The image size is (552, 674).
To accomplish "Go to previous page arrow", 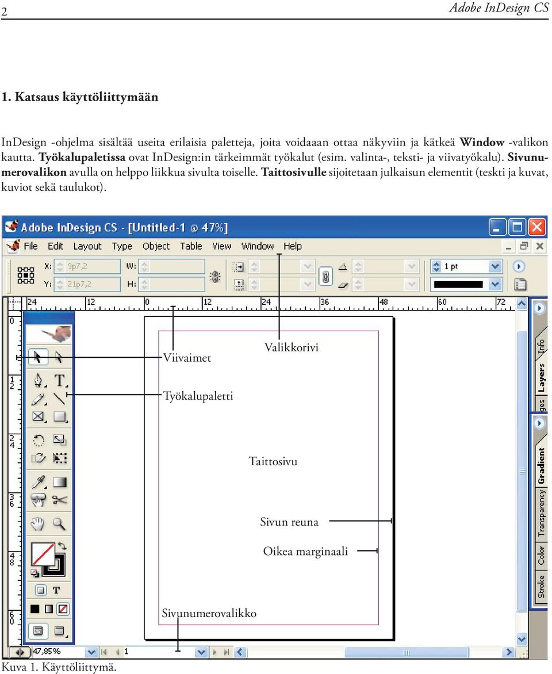I will tap(117, 652).
